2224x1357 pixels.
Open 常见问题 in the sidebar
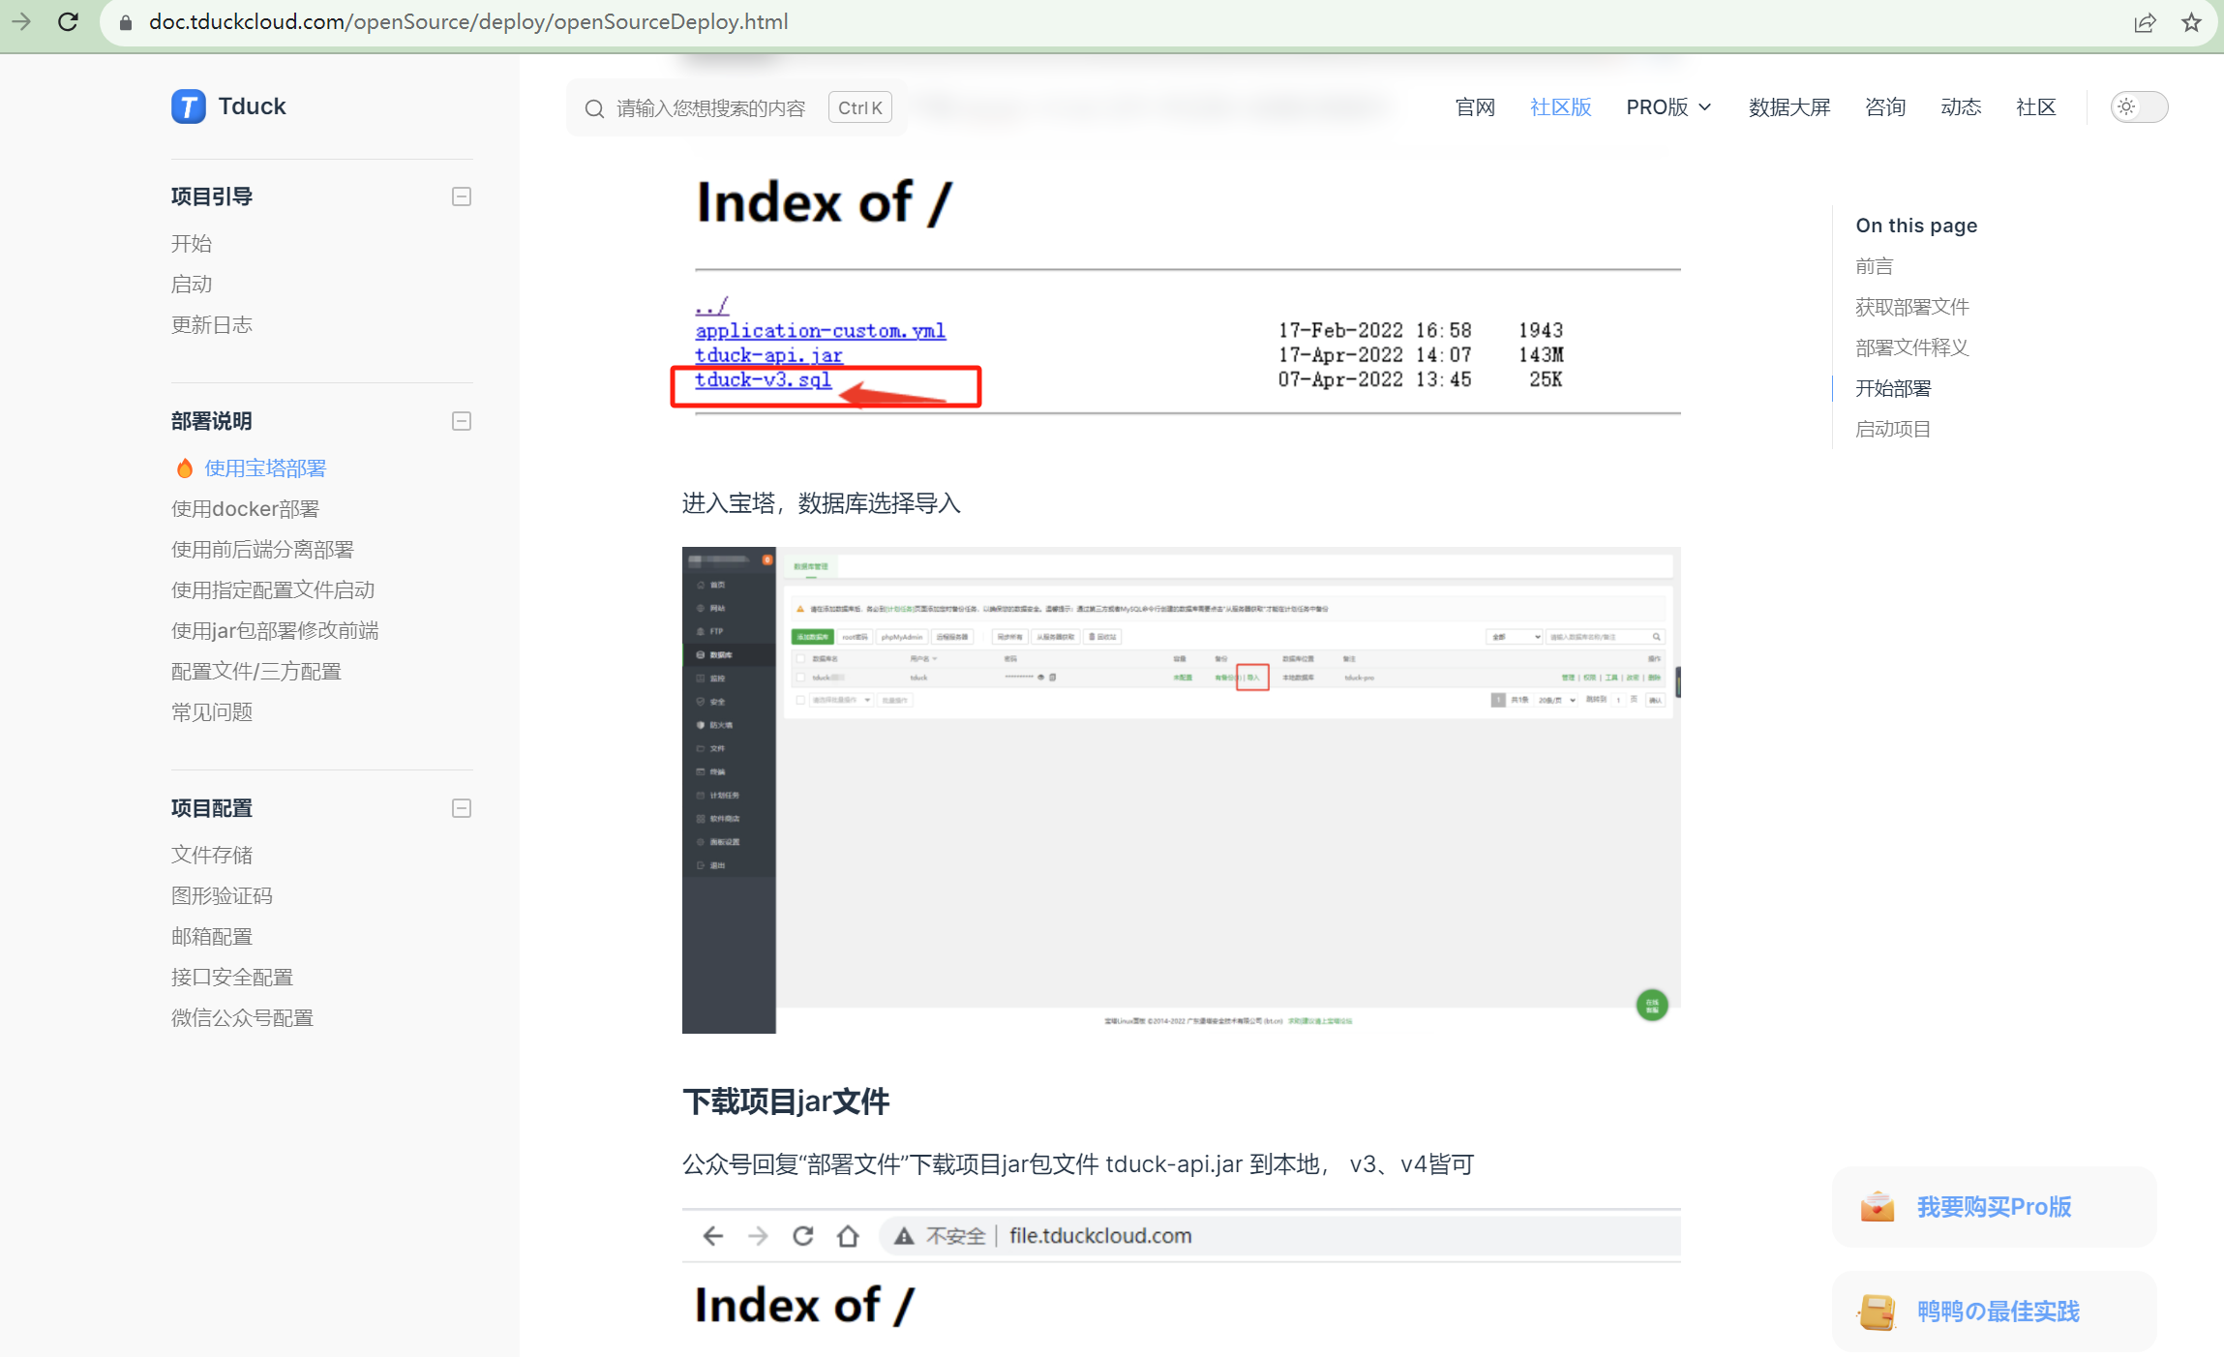pos(212,712)
